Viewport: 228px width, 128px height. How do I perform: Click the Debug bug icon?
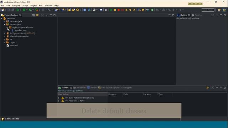coord(17,10)
